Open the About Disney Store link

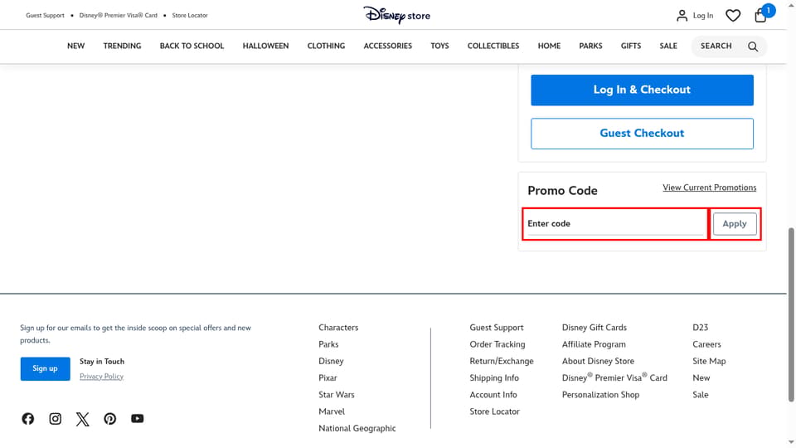pos(598,361)
